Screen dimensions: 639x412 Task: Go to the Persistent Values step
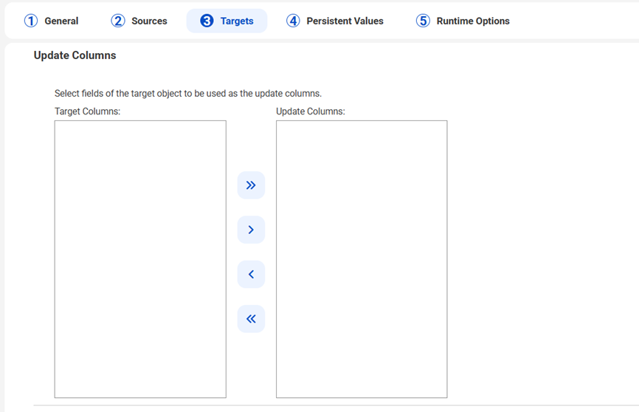coord(334,21)
